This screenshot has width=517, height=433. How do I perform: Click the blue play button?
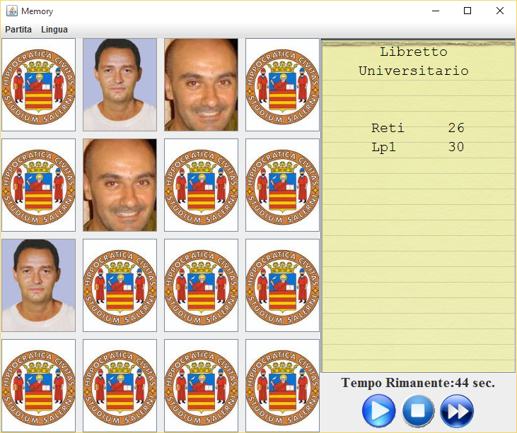click(378, 411)
